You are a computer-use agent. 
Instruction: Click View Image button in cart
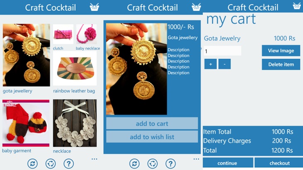tap(281, 51)
